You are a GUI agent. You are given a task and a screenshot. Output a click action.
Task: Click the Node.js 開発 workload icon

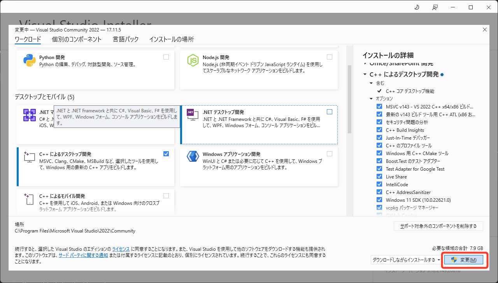click(193, 60)
